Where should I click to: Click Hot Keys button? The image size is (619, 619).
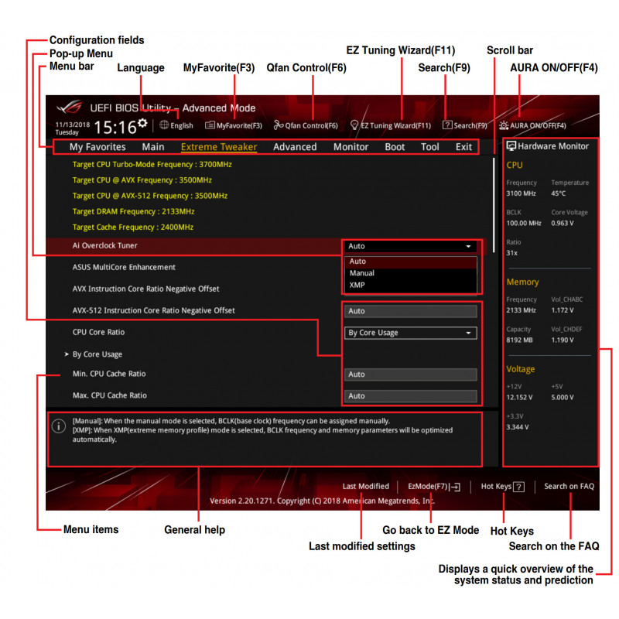click(x=502, y=487)
